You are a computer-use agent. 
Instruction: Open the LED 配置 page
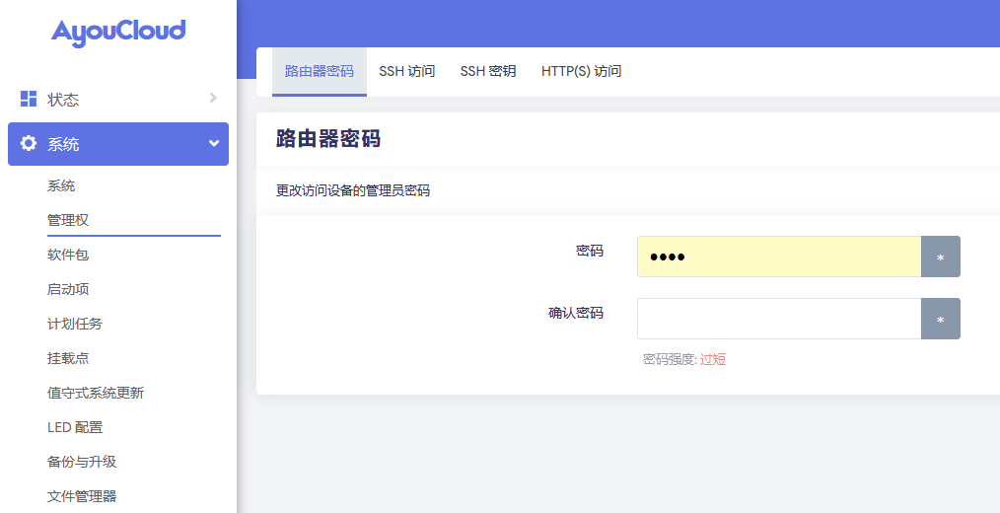(75, 427)
